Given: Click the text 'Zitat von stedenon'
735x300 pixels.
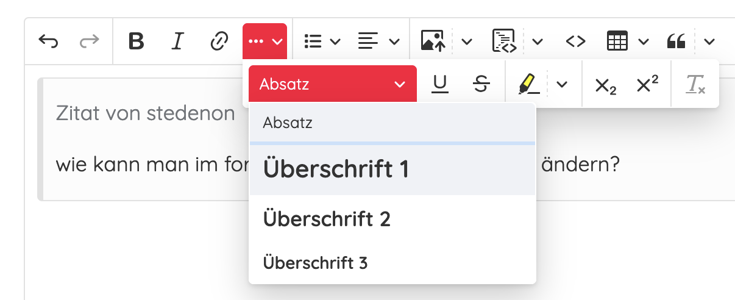Looking at the screenshot, I should click(145, 113).
